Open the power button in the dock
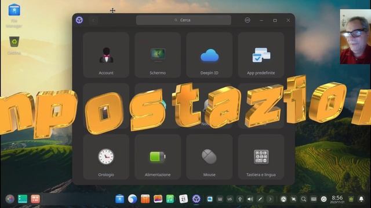 [x=323, y=199]
